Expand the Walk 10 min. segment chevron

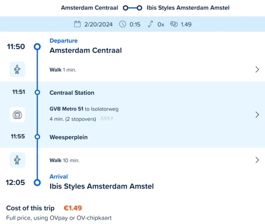point(257,160)
